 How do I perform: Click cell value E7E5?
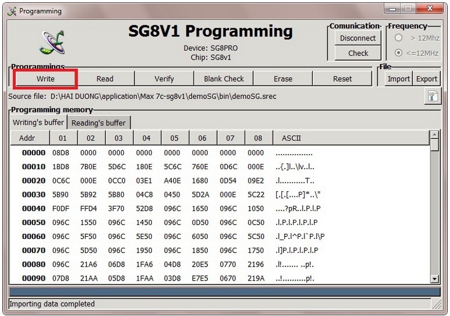pos(200,278)
